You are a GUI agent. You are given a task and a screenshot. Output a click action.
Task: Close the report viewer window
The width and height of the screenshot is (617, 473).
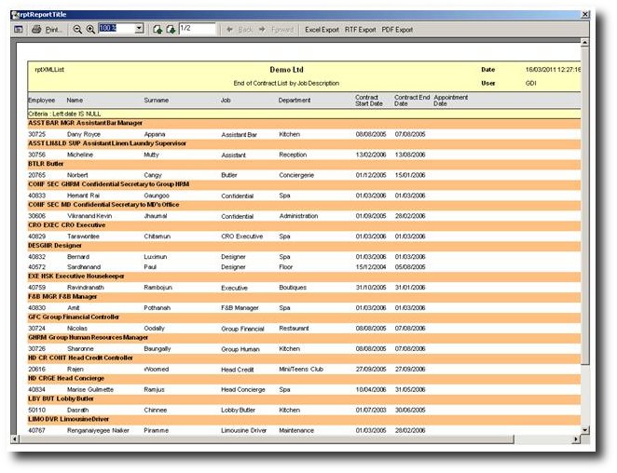pos(584,14)
